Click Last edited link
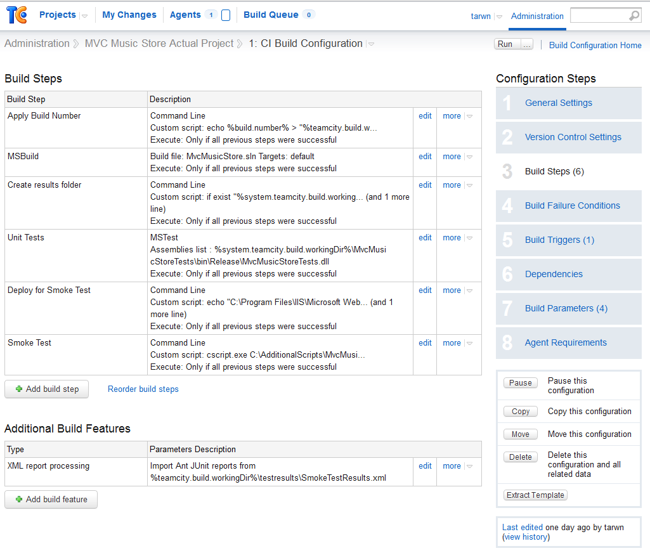Screen dimensions: 650x553 click(x=523, y=527)
